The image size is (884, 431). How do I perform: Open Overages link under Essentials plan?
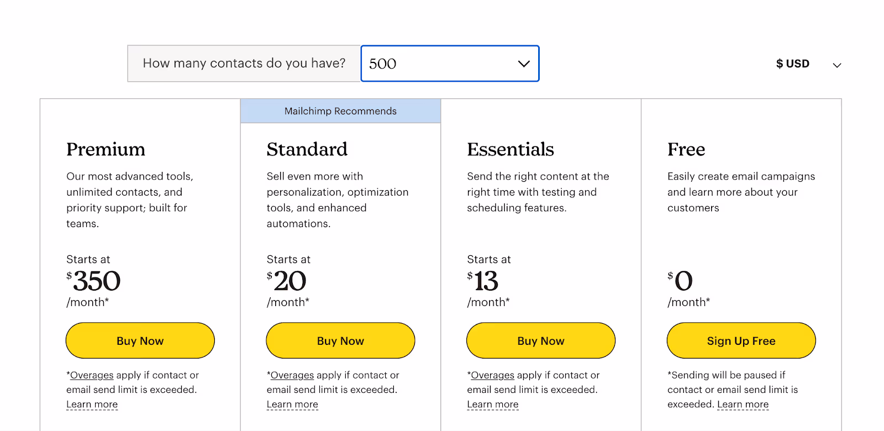tap(493, 375)
